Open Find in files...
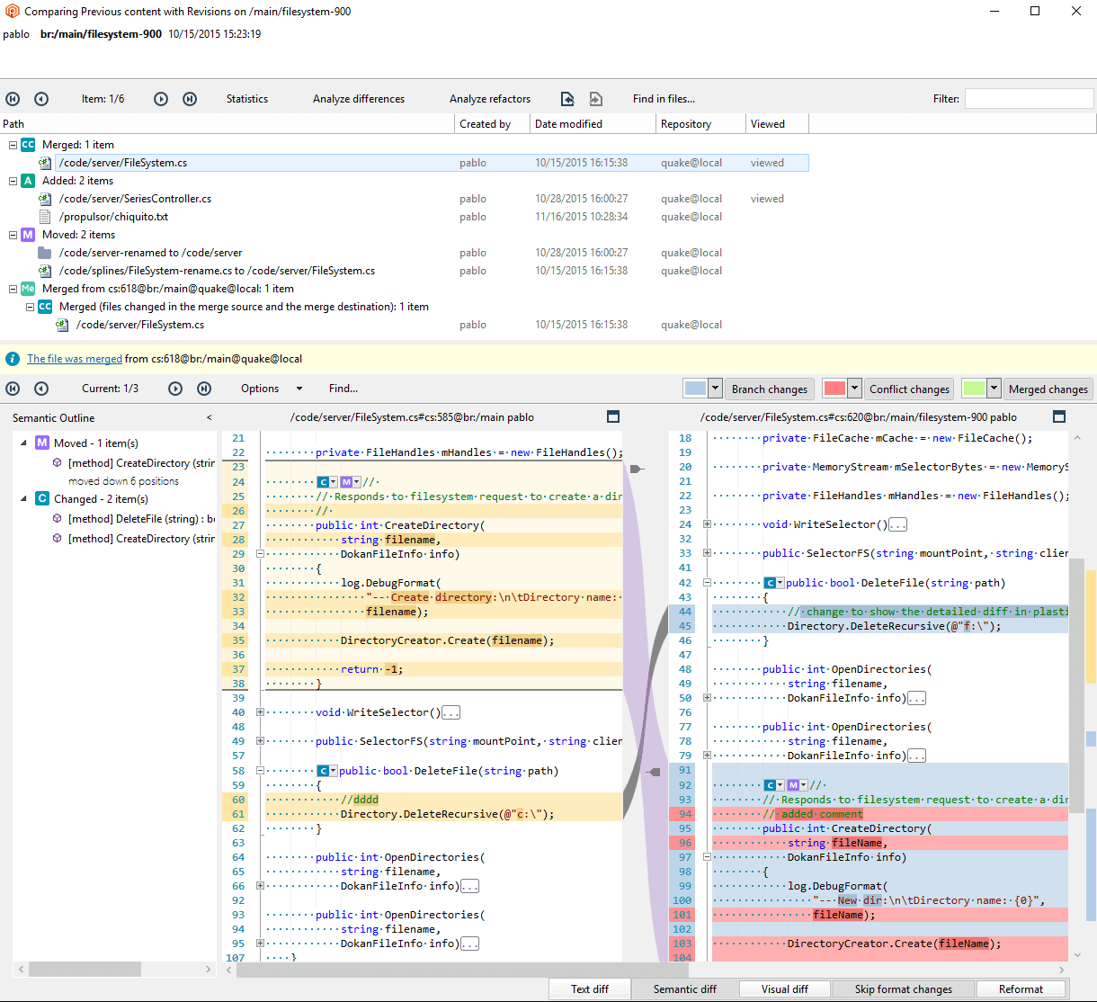 click(664, 99)
